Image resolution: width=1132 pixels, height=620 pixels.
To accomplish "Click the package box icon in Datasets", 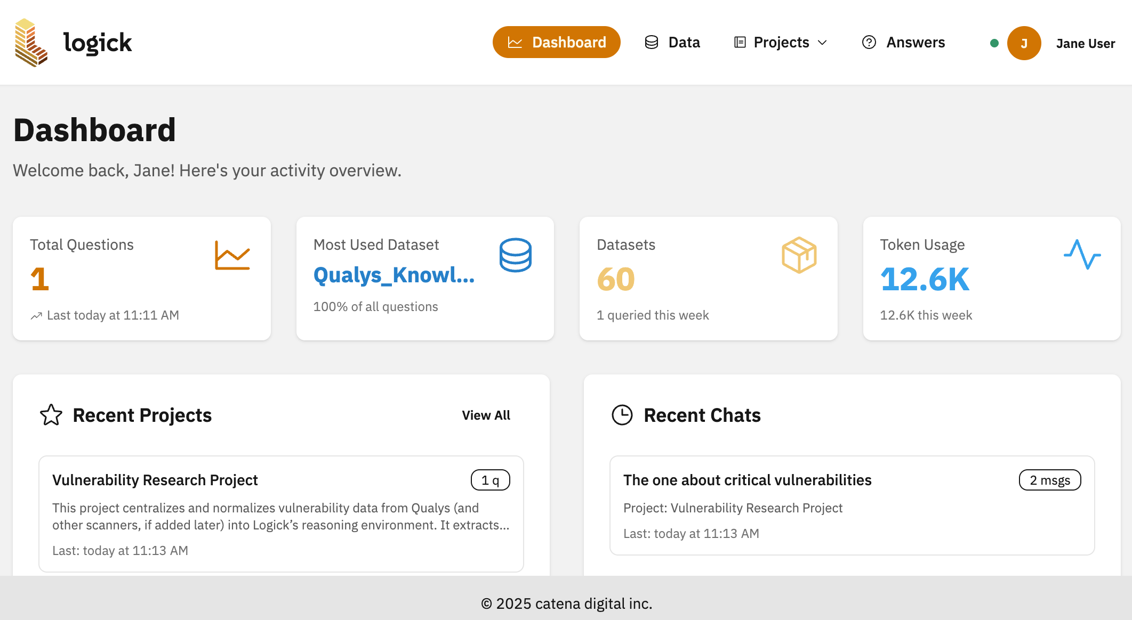I will [799, 255].
